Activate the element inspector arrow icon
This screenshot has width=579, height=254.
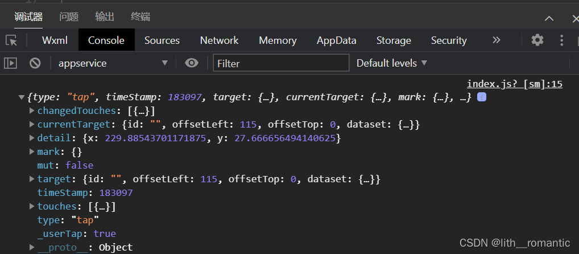click(11, 40)
